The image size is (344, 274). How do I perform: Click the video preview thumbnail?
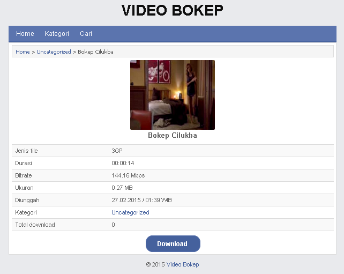pyautogui.click(x=172, y=94)
